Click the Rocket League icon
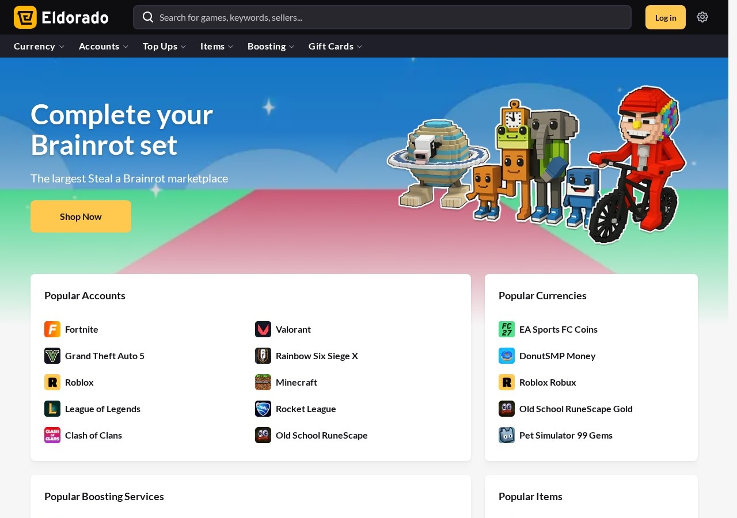This screenshot has width=737, height=518. (263, 409)
